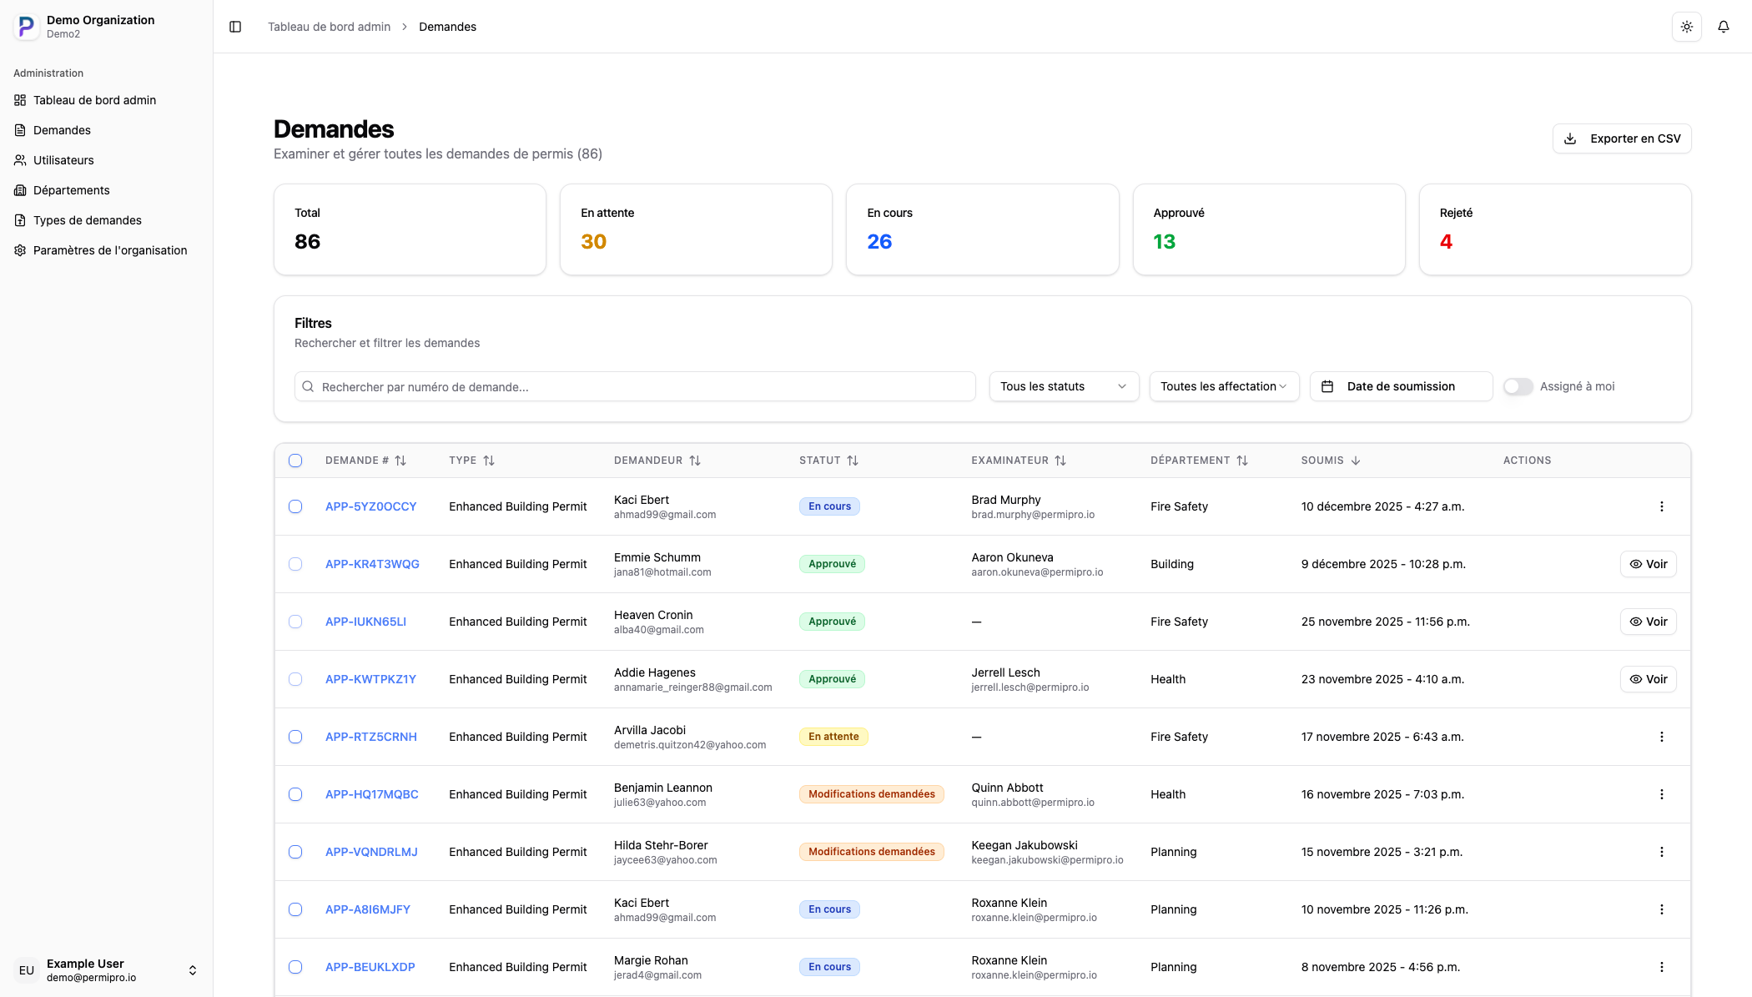Click Exporter en CSV button
This screenshot has width=1752, height=997.
[1621, 138]
